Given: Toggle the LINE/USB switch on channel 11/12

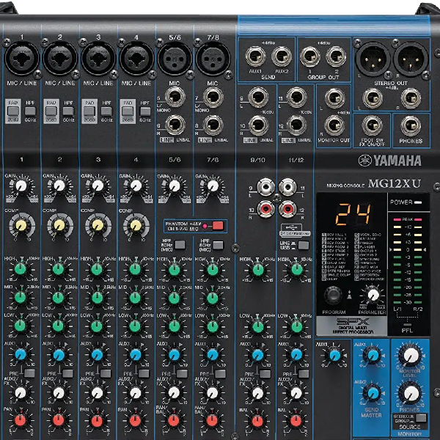Looking at the screenshot, I should point(304,246).
